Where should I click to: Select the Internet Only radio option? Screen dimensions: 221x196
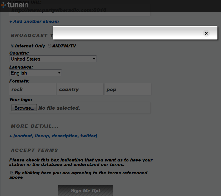(12, 46)
